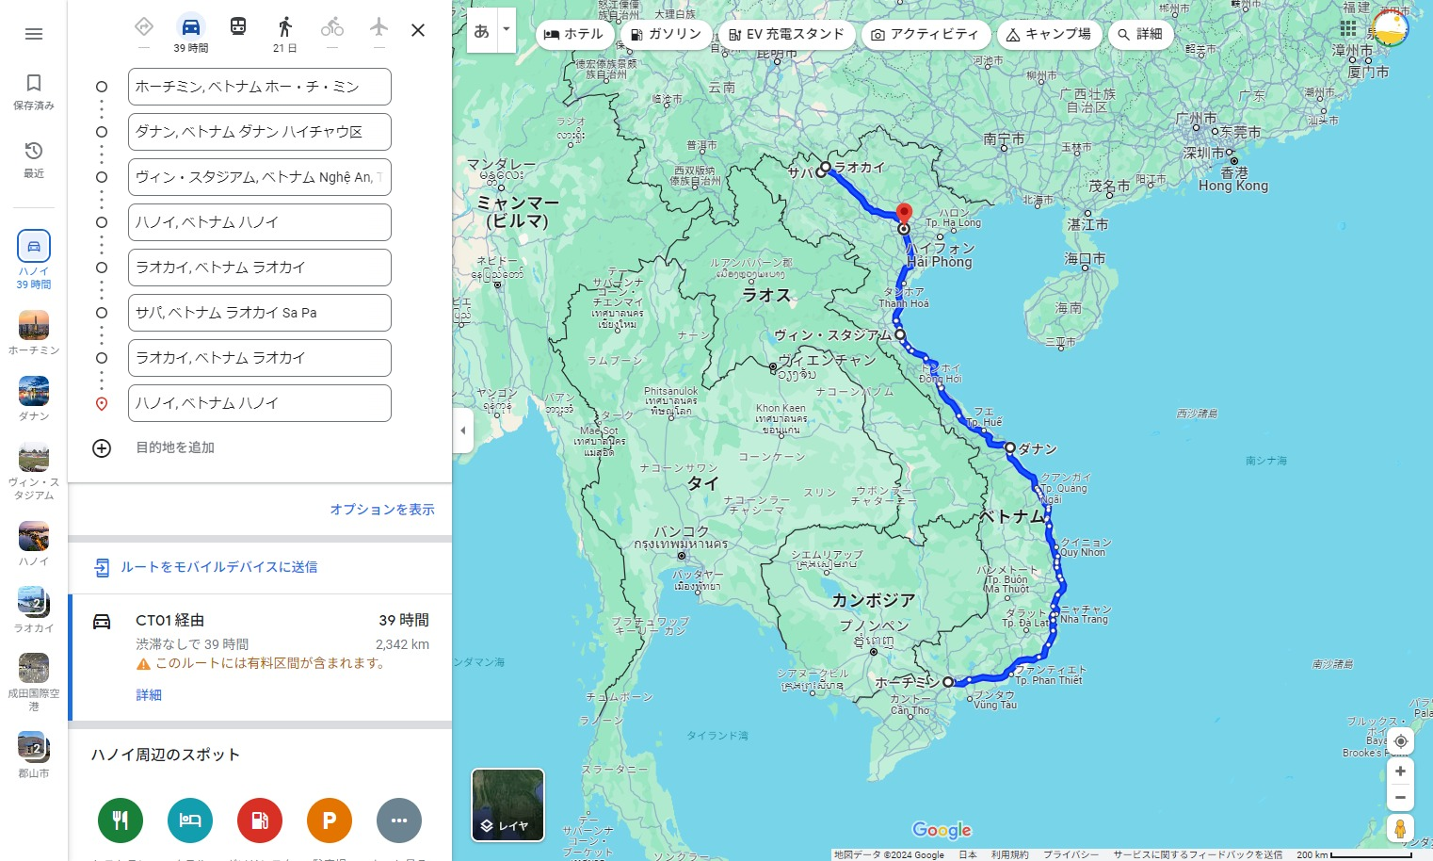
Task: Filter map by EV 充電スタンド chip
Action: point(786,35)
